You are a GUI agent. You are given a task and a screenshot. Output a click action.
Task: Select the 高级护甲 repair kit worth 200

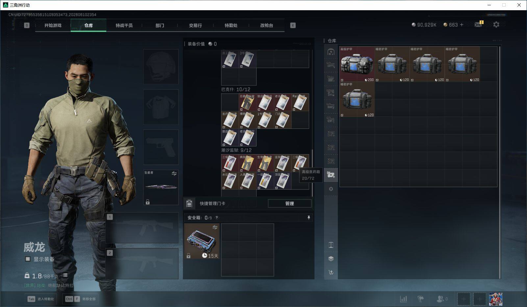pos(357,64)
